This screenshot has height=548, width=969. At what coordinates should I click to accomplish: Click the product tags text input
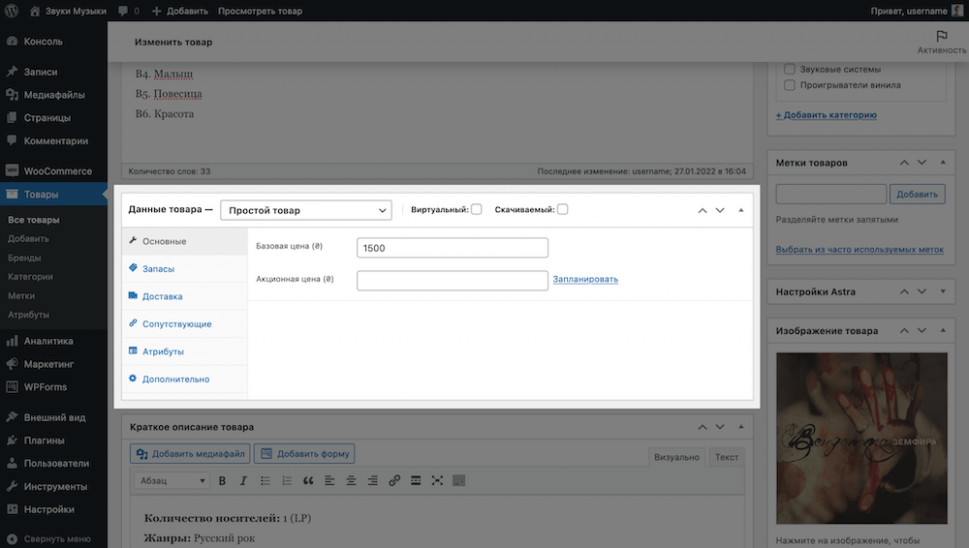(x=831, y=194)
